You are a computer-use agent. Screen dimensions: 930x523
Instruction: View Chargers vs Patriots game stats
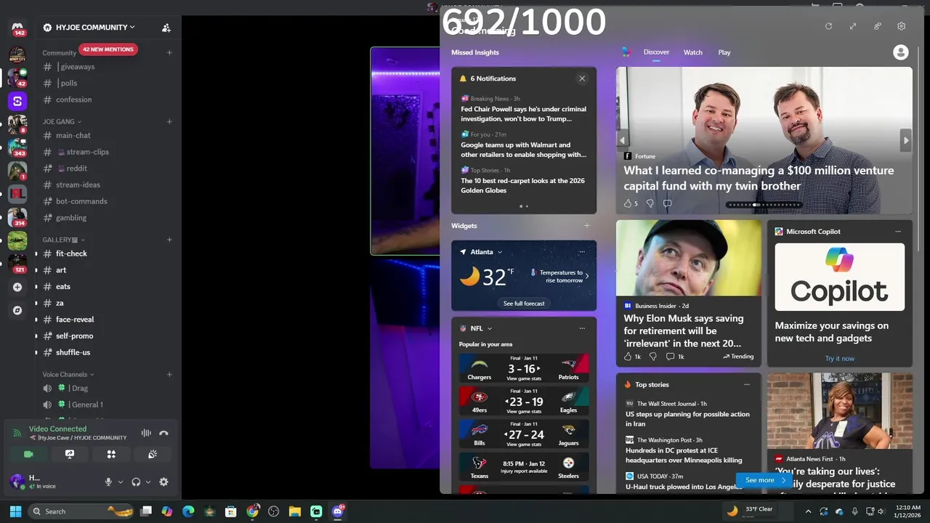524,379
